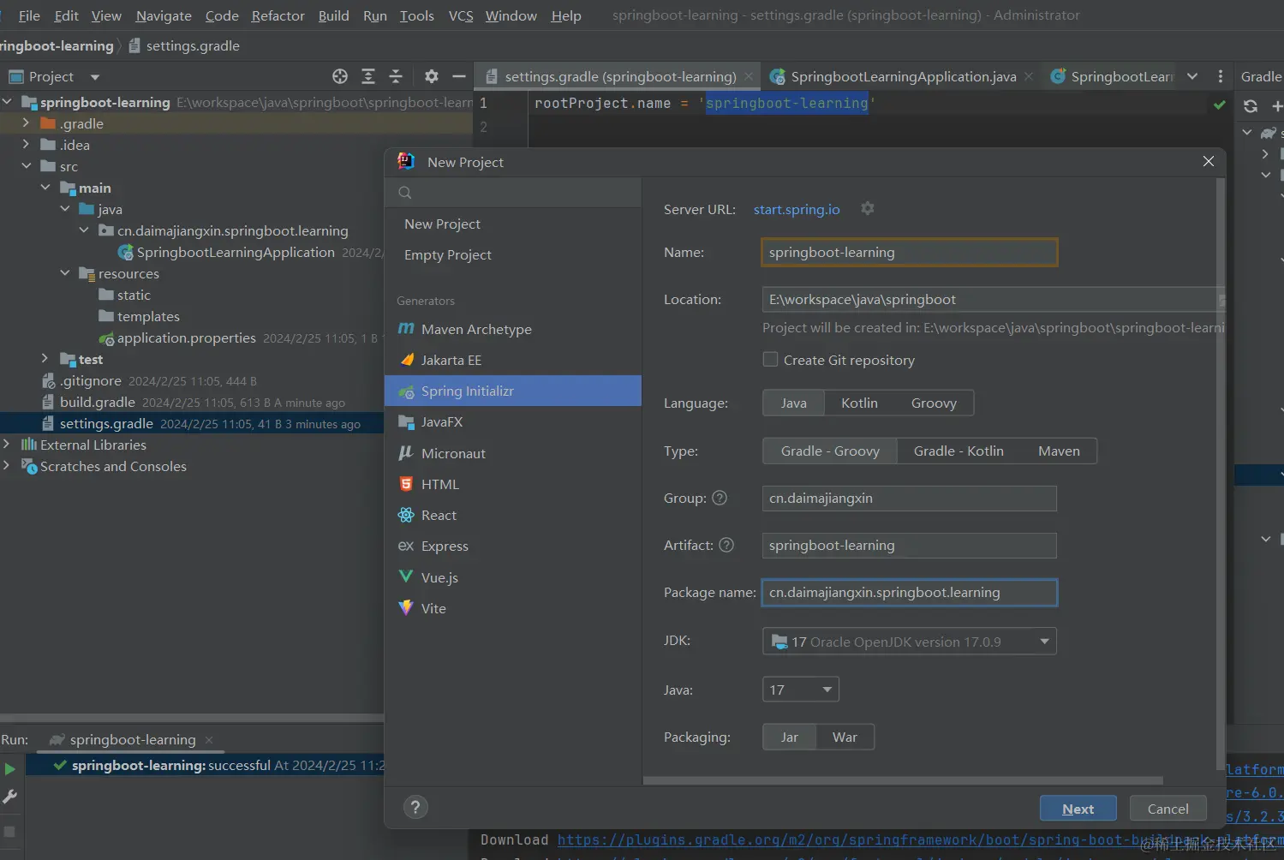Expand External Libraries node
This screenshot has height=860, width=1284.
(x=7, y=445)
